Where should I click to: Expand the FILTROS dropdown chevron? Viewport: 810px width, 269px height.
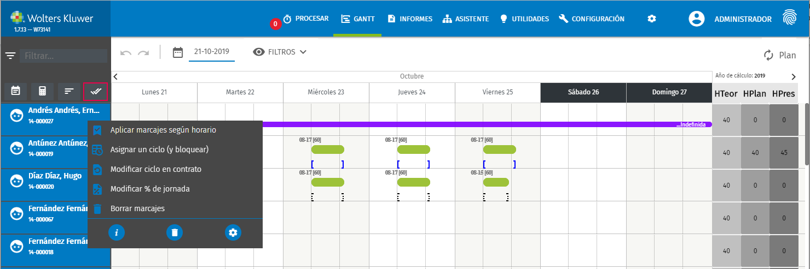303,52
